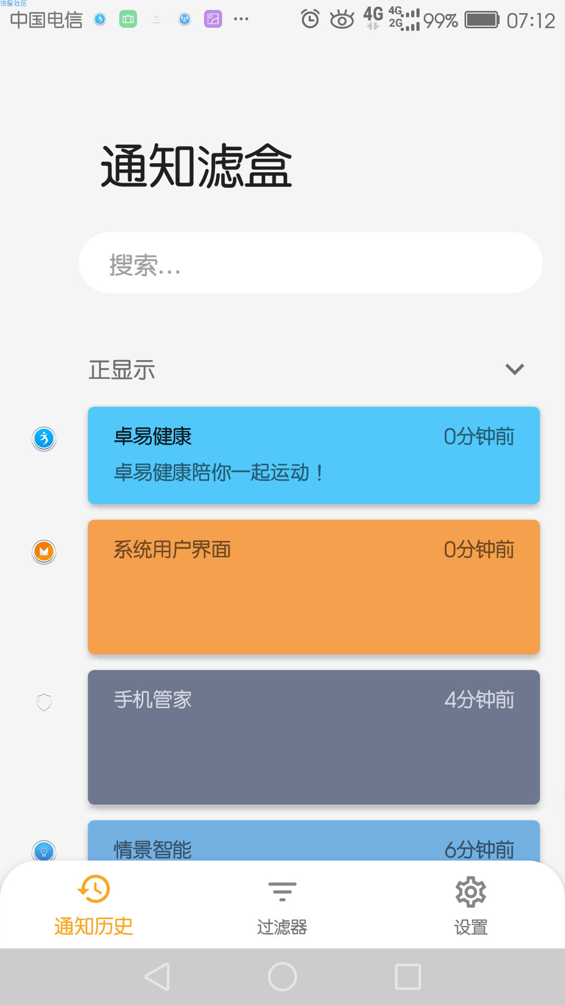The height and width of the screenshot is (1005, 565).
Task: Open the 卓易健康 notification card
Action: coord(314,455)
